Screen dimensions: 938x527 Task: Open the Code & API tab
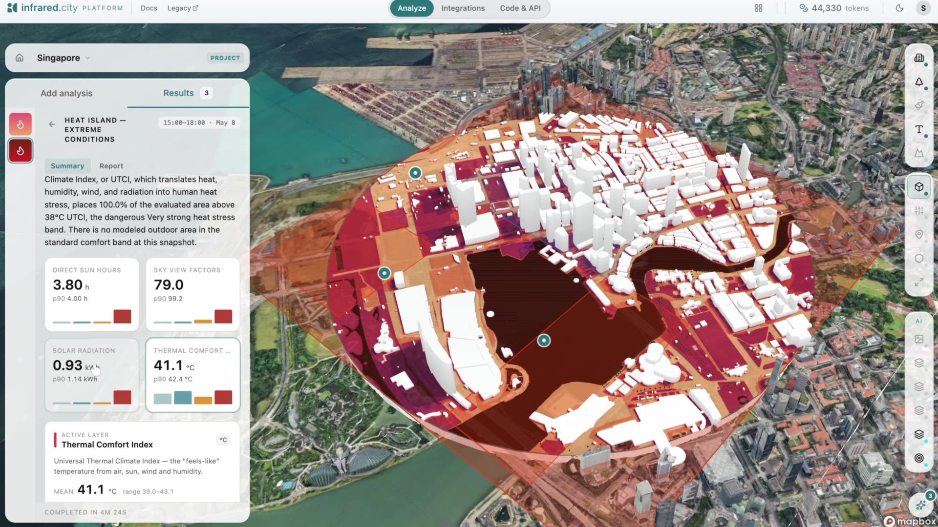[520, 8]
